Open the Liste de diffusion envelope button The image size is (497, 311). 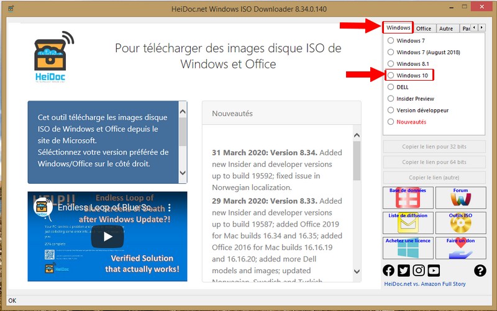pyautogui.click(x=408, y=223)
